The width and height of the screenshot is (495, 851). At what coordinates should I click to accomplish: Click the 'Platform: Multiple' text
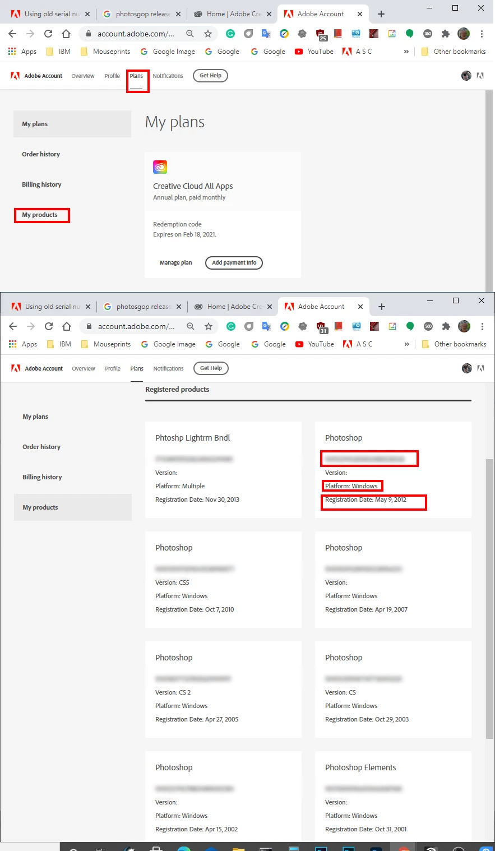(x=180, y=486)
